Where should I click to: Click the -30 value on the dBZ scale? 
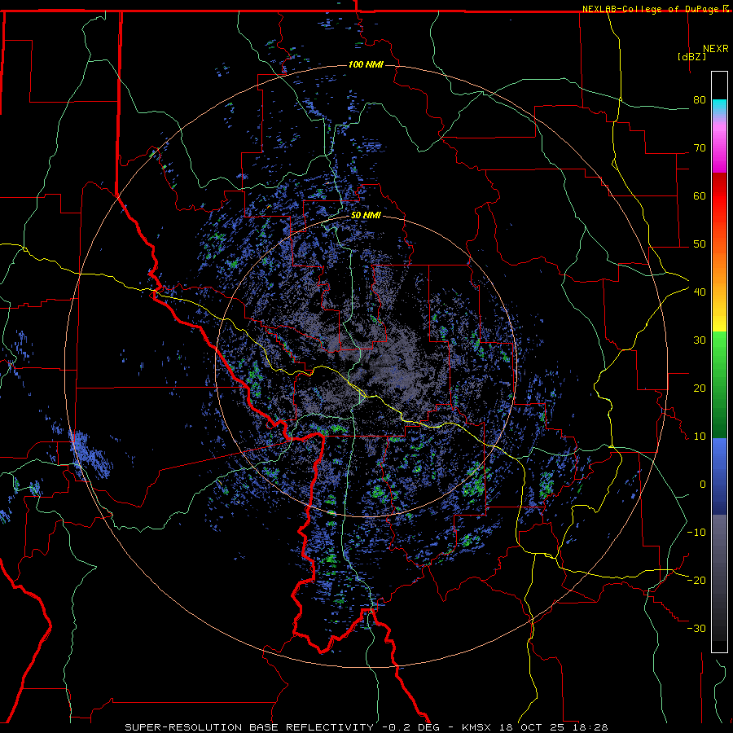pyautogui.click(x=696, y=628)
